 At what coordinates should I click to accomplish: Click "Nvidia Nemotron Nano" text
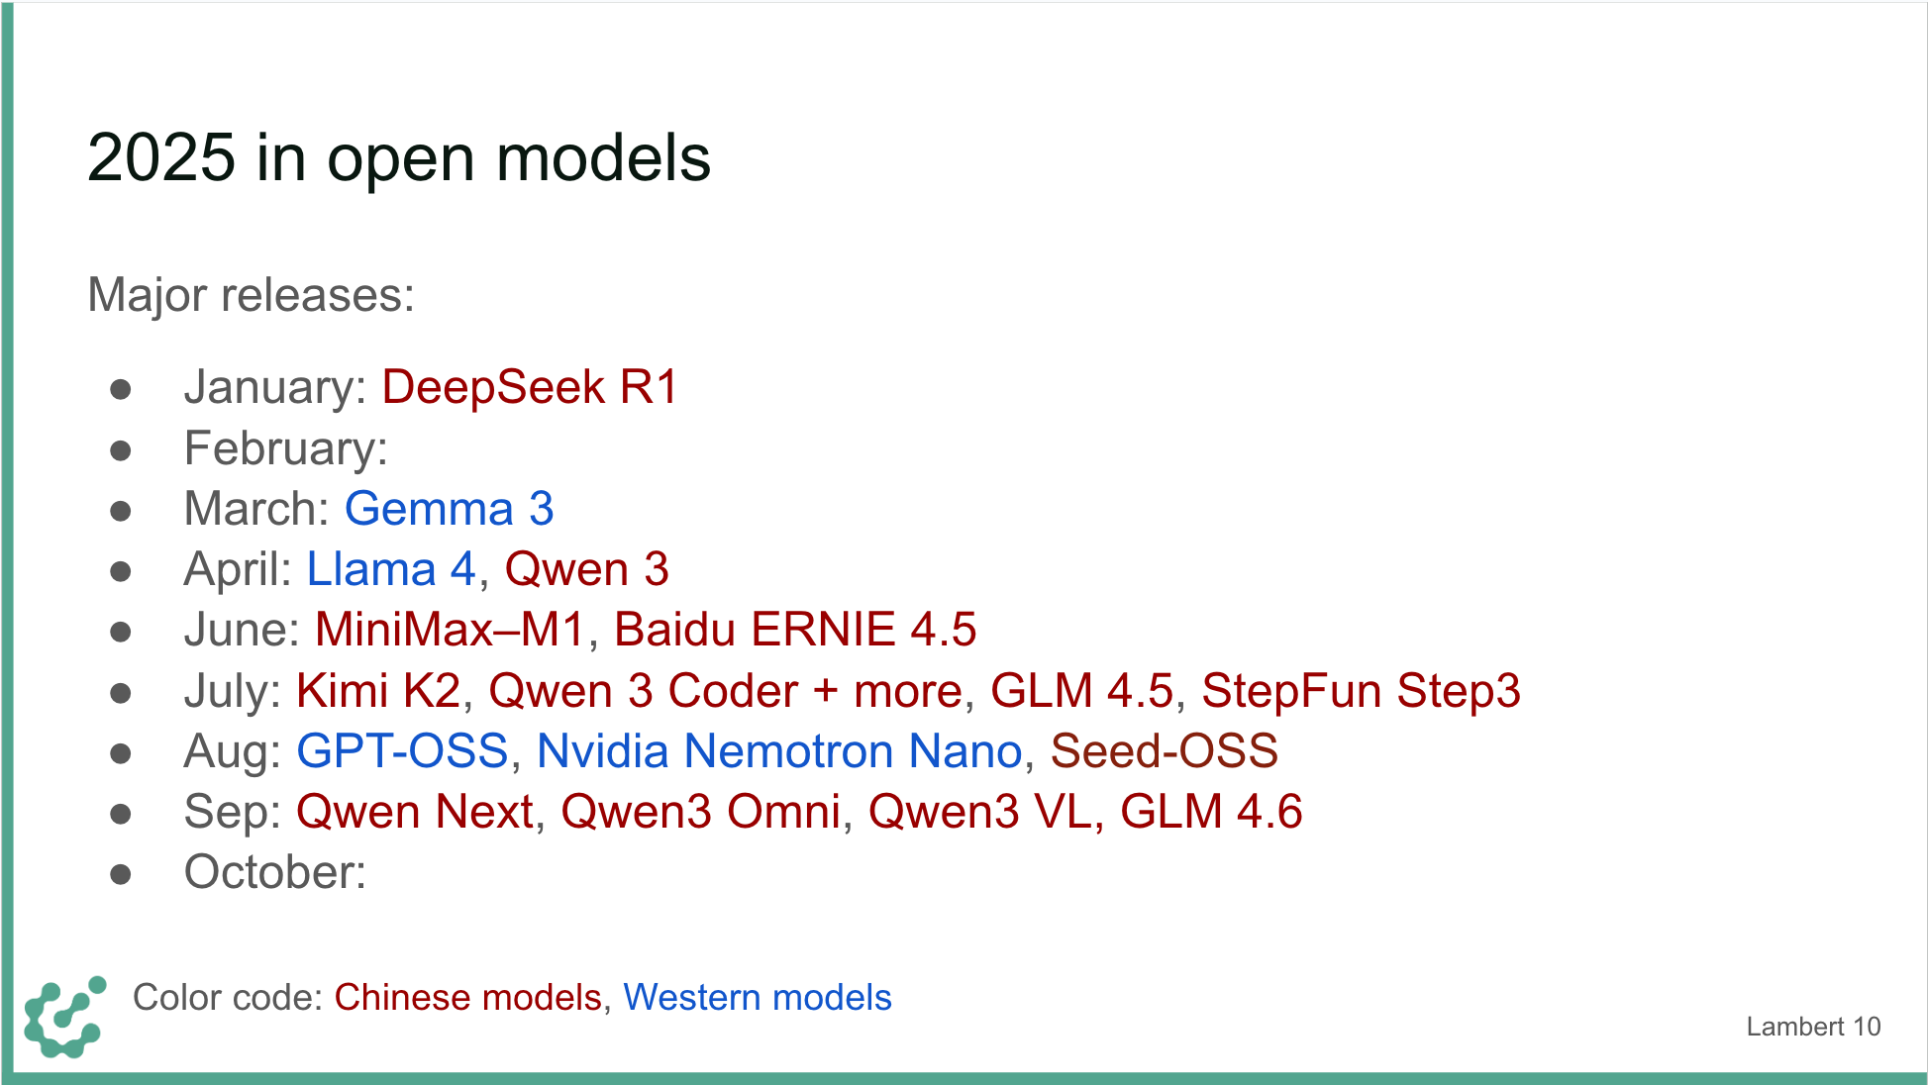(x=778, y=751)
